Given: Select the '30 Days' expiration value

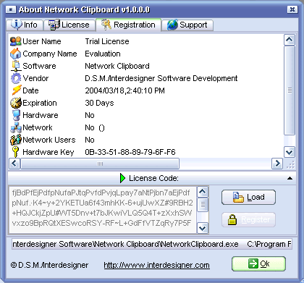Looking at the screenshot, I should point(99,103).
